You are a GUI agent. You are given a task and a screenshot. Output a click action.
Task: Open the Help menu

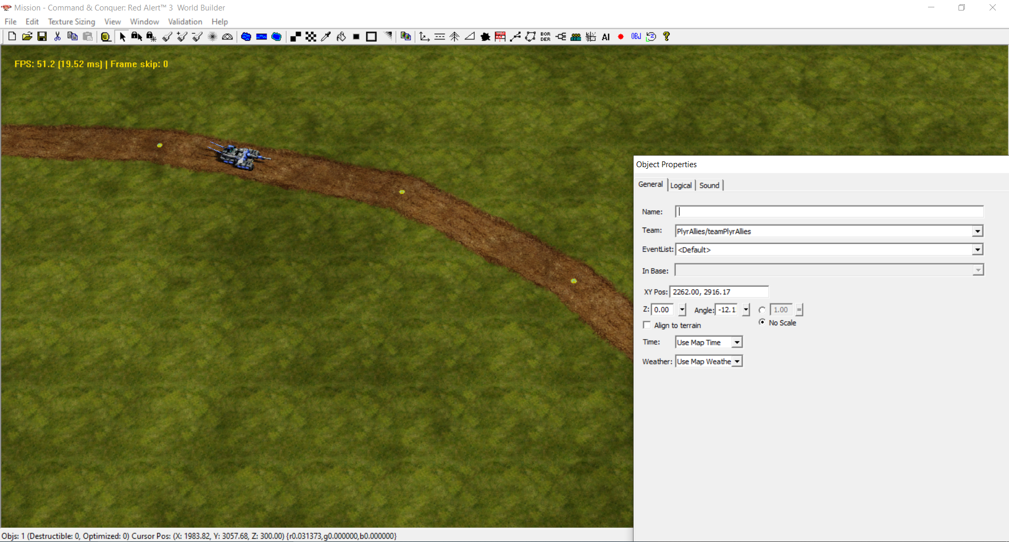pos(220,22)
